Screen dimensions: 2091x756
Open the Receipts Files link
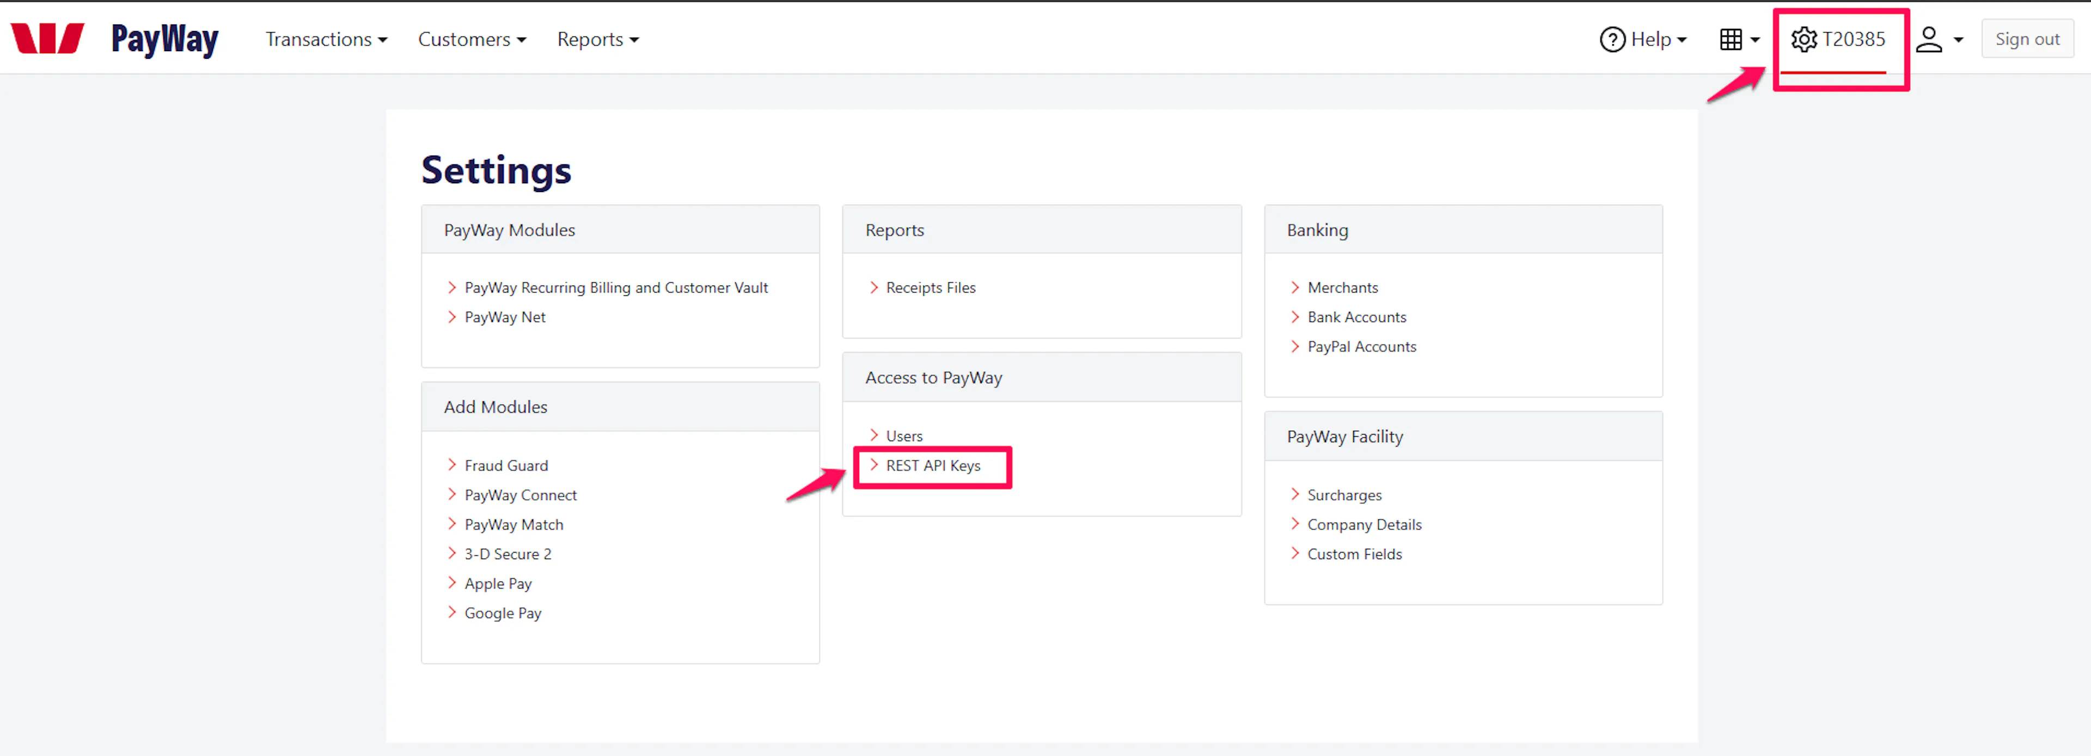[x=930, y=287]
